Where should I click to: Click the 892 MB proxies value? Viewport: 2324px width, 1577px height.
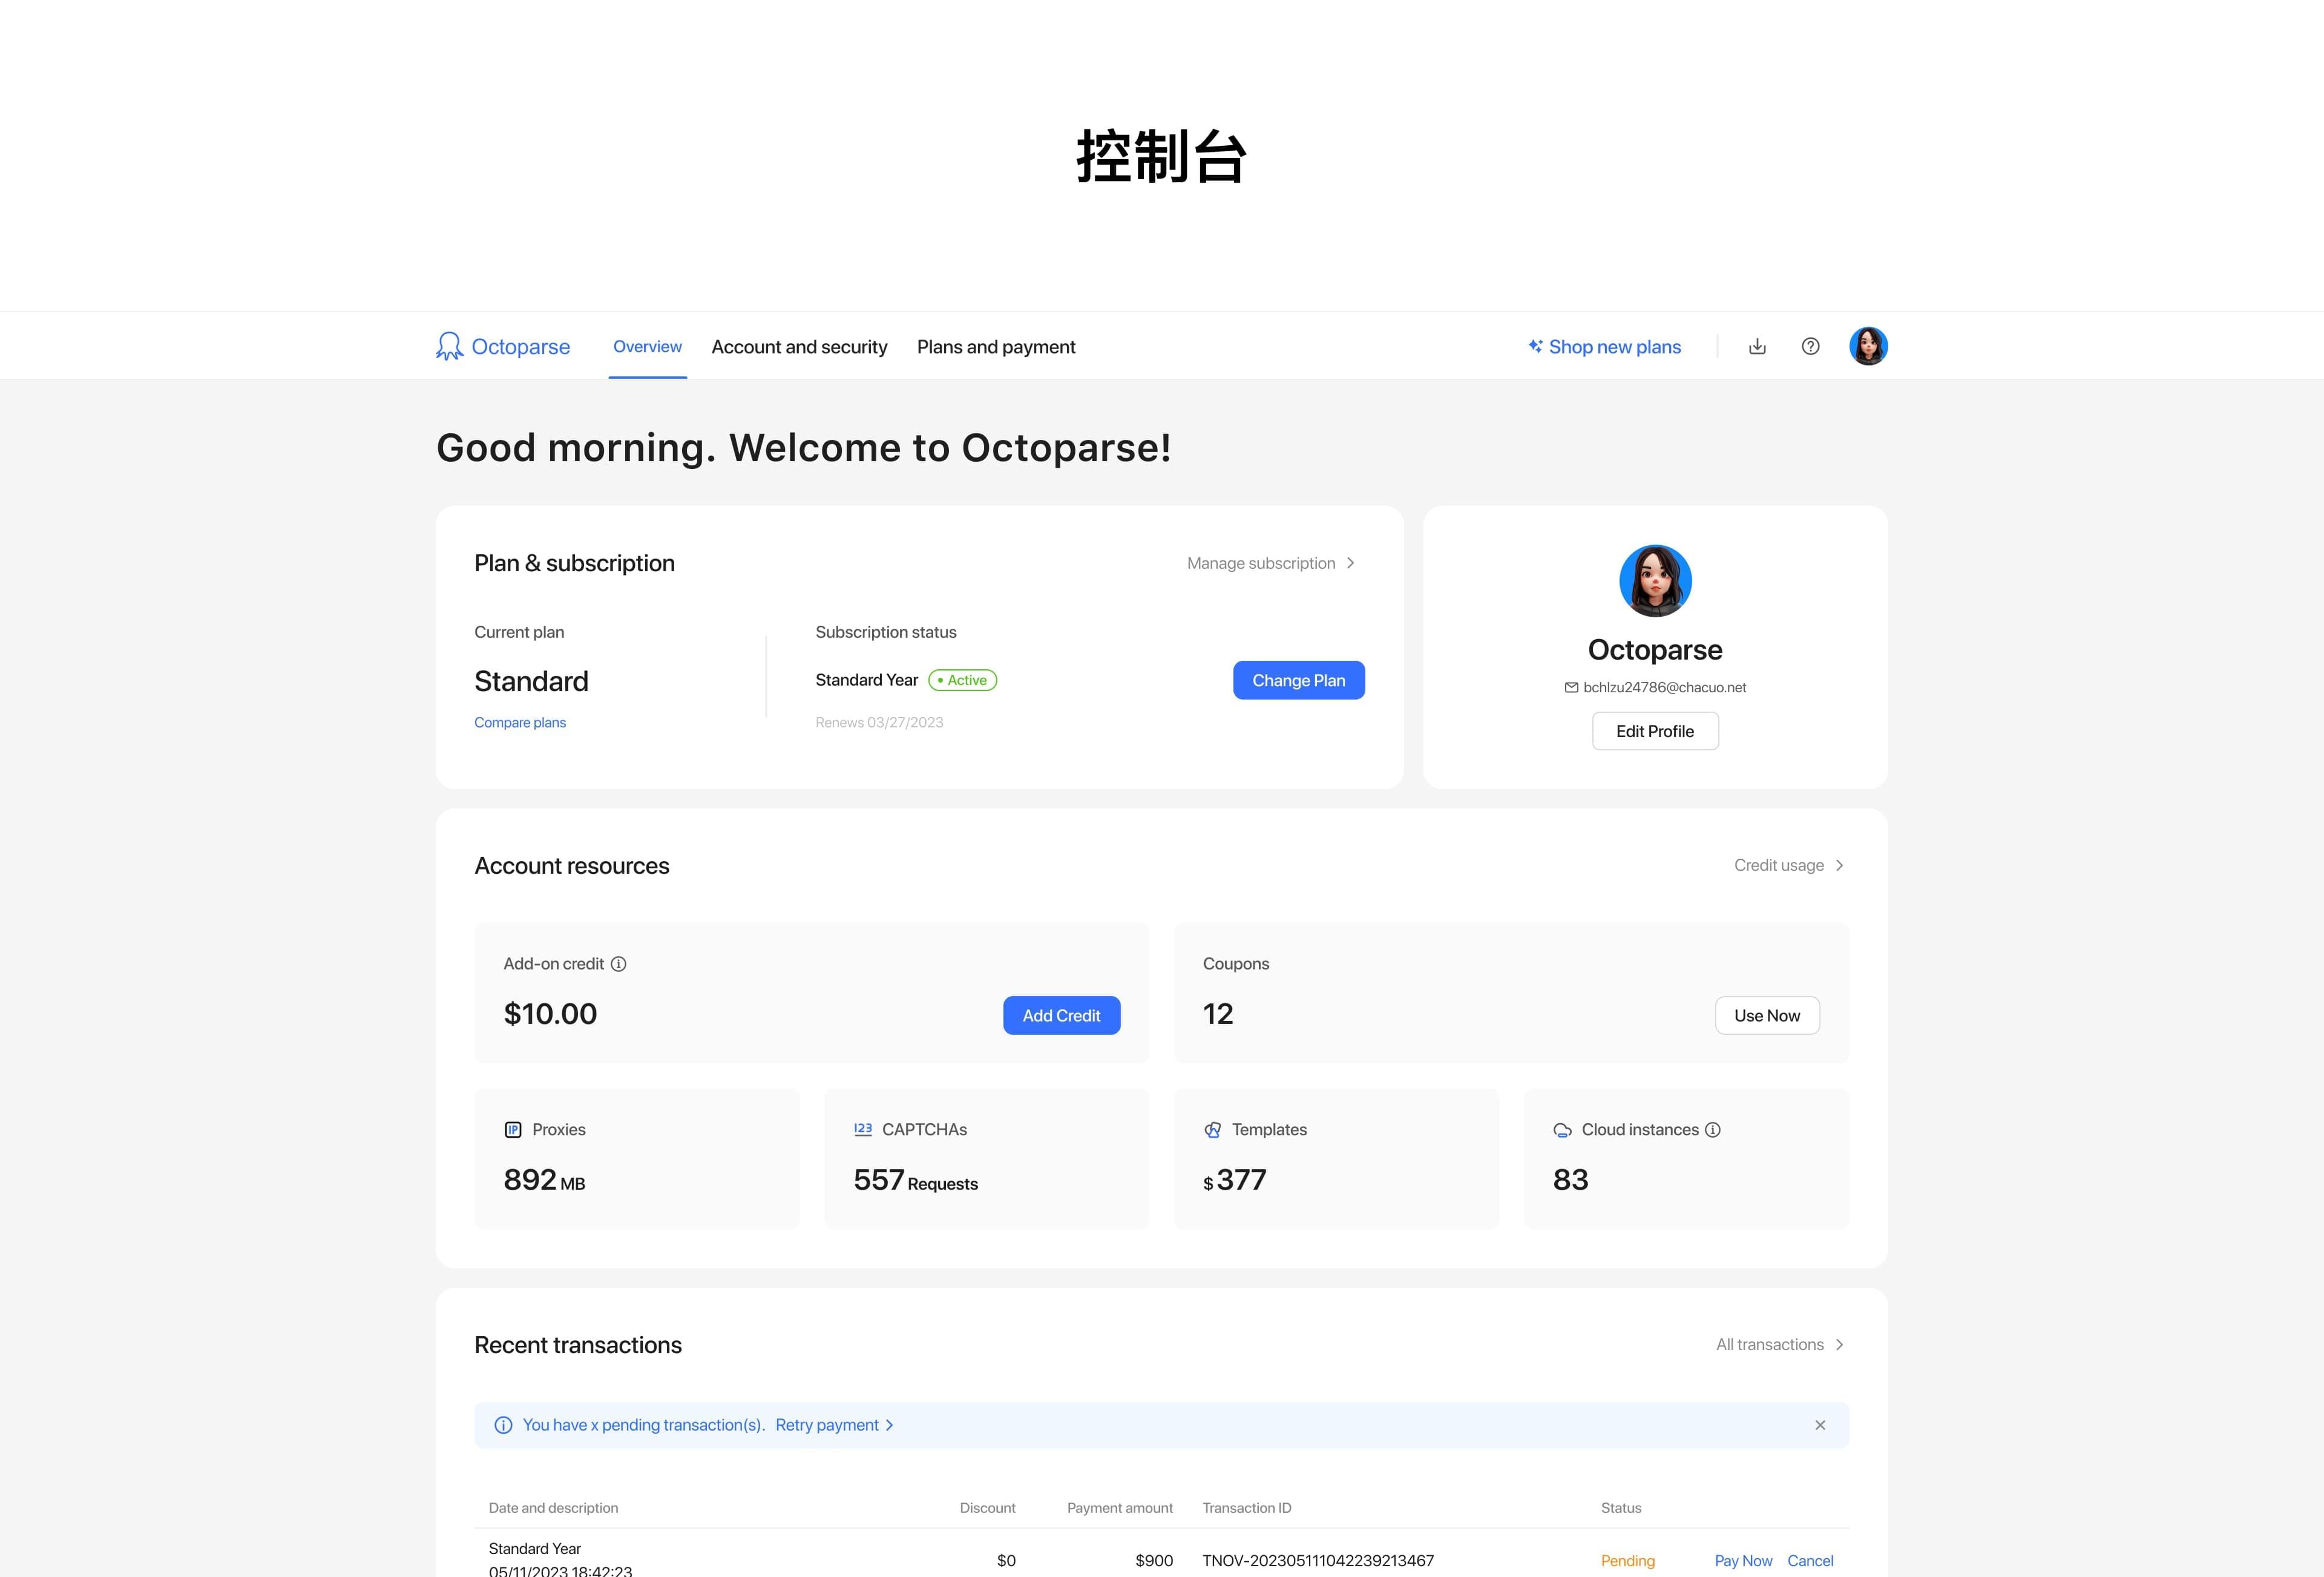coord(544,1180)
